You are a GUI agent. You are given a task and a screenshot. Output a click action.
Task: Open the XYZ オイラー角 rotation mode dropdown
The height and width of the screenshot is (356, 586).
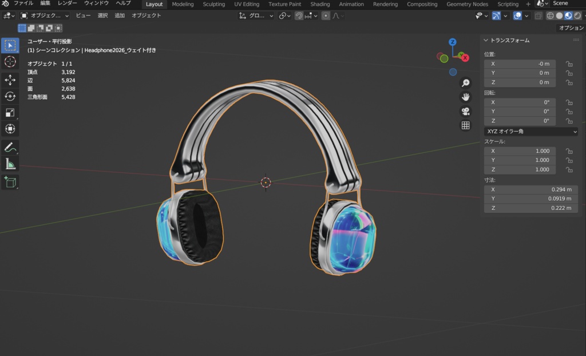pyautogui.click(x=530, y=131)
